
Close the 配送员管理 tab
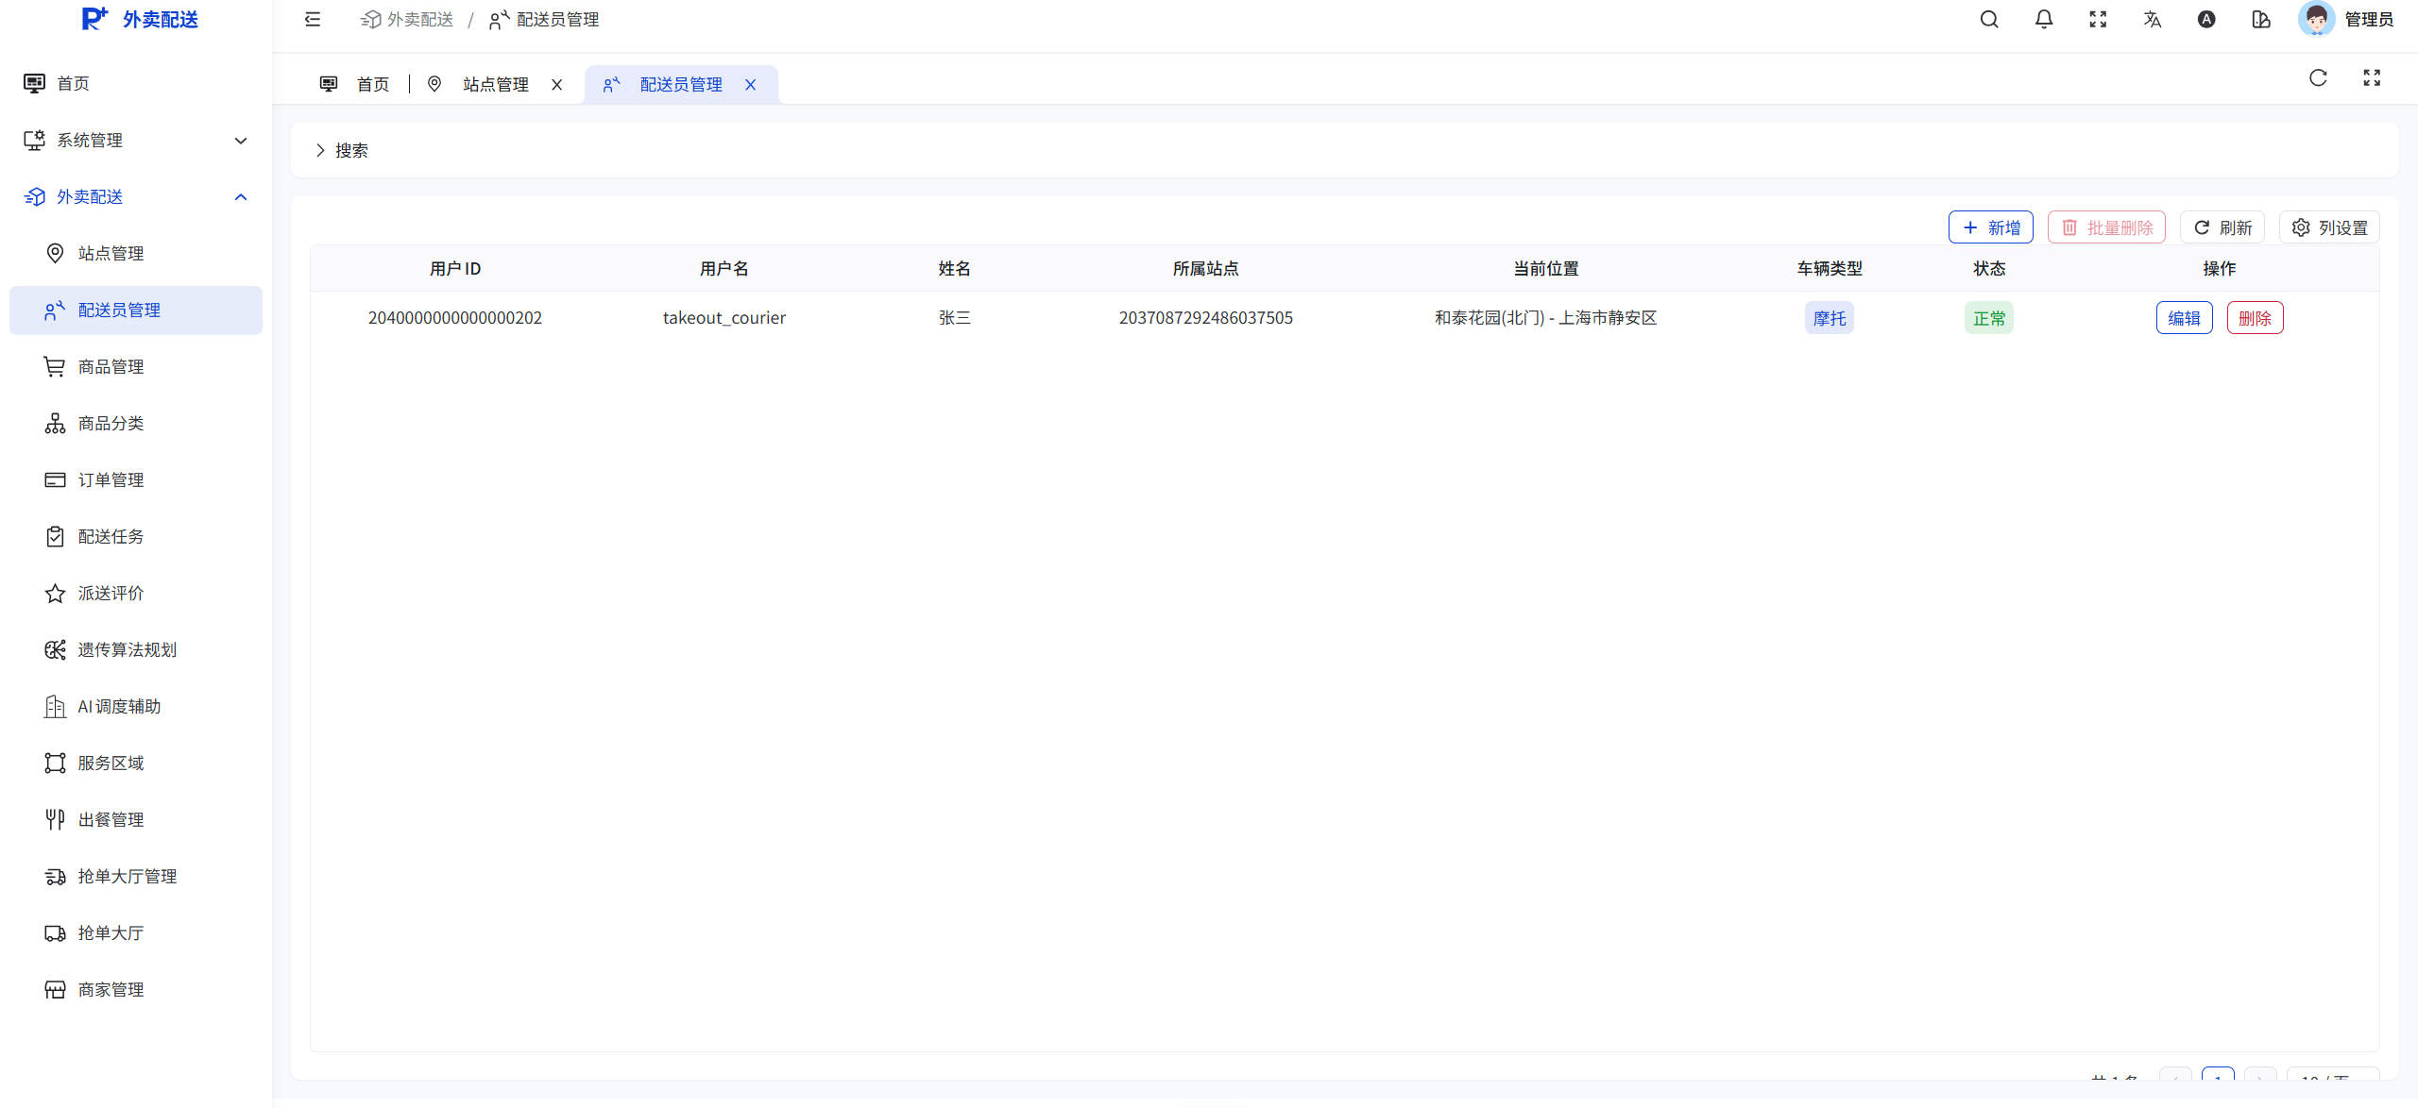[751, 85]
